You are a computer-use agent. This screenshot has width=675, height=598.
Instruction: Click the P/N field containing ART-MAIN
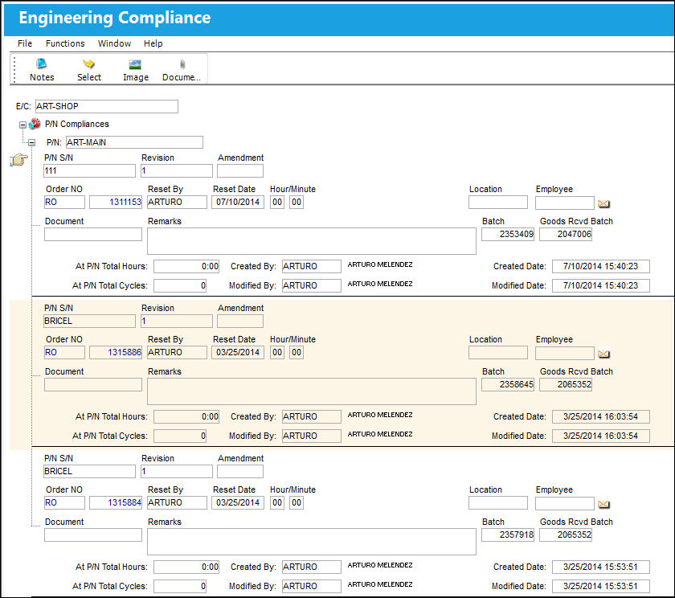pyautogui.click(x=134, y=142)
